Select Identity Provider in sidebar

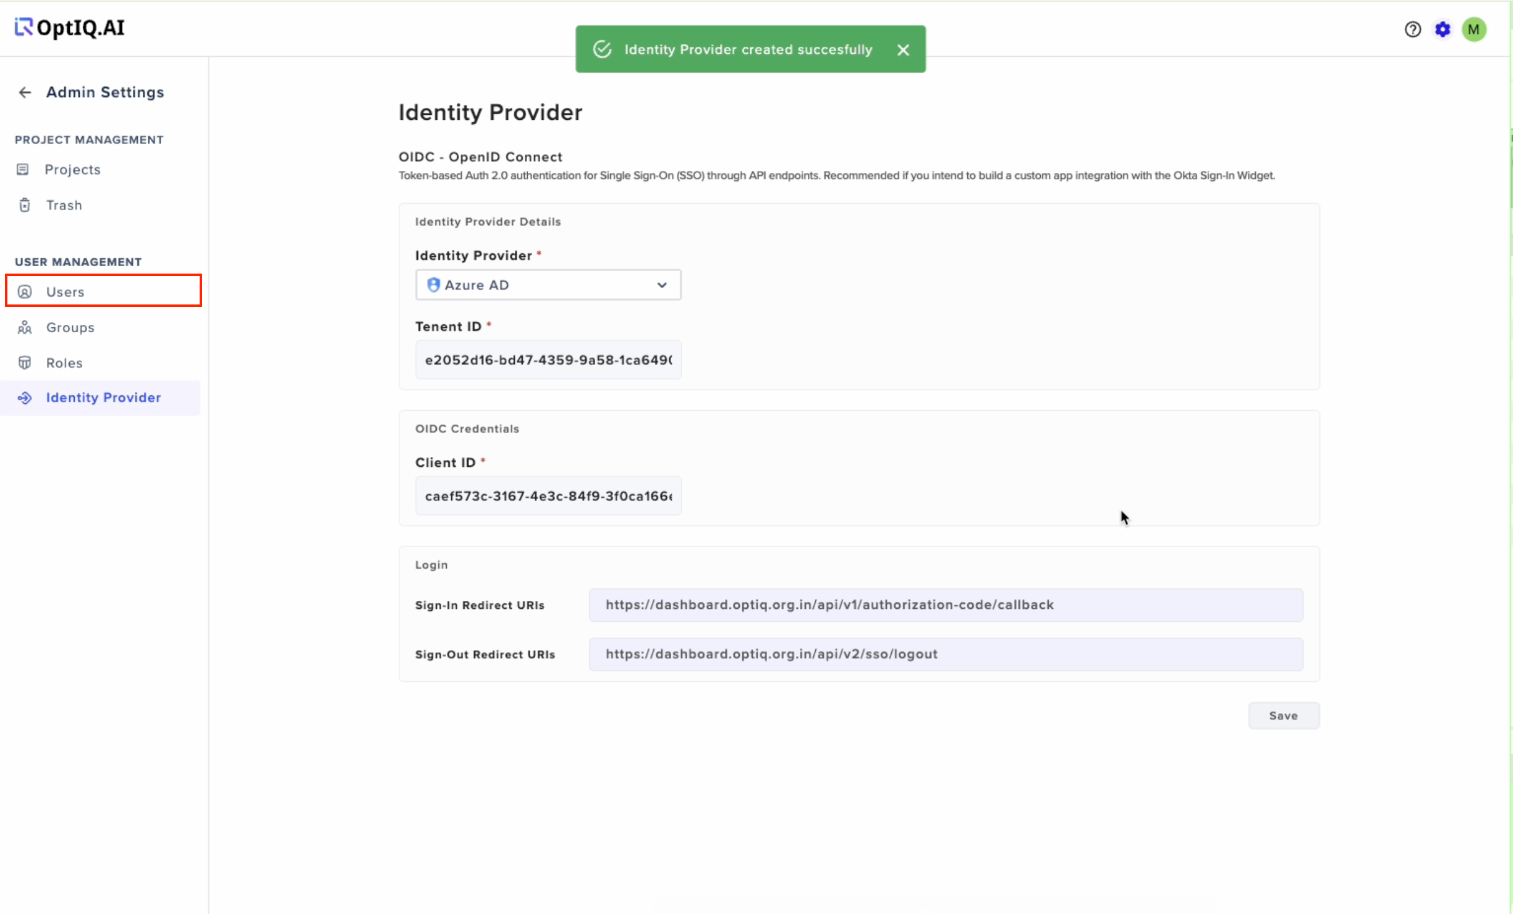[101, 398]
